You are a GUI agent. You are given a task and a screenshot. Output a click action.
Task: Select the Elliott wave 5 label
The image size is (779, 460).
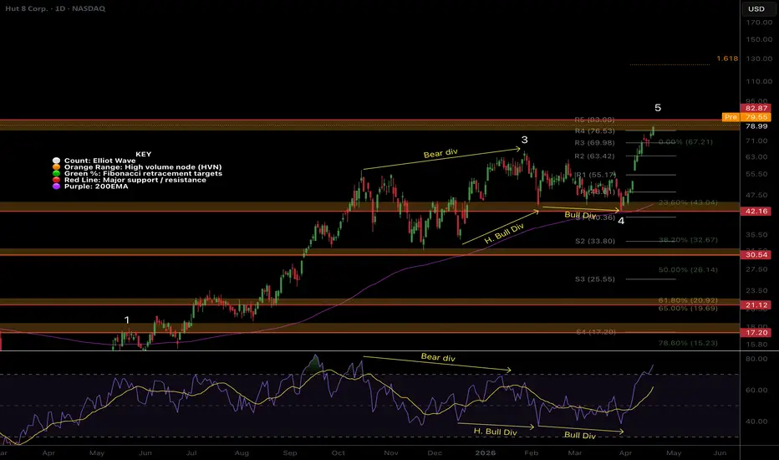point(658,107)
